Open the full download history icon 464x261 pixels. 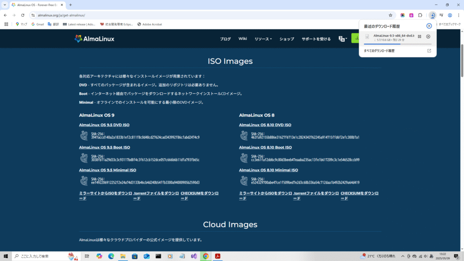pyautogui.click(x=429, y=51)
